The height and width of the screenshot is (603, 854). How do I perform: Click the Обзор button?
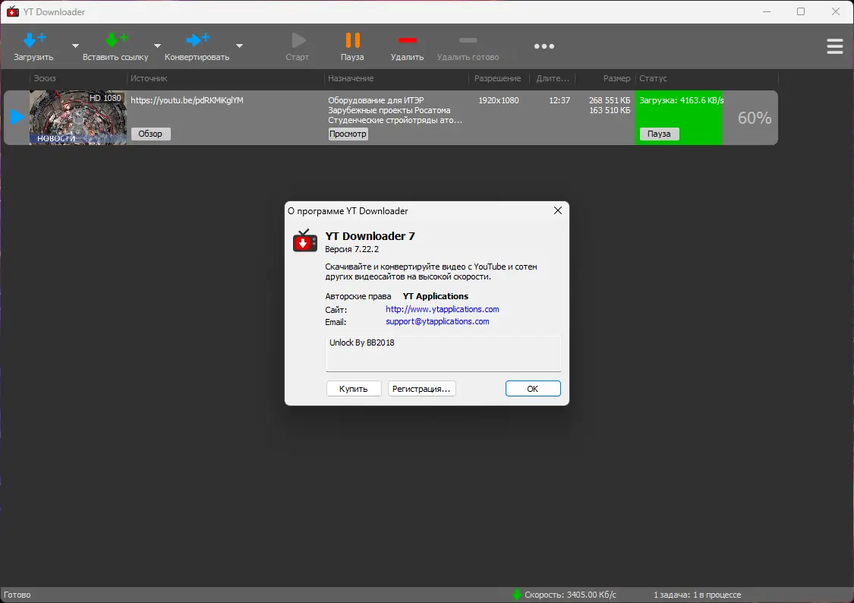(150, 134)
